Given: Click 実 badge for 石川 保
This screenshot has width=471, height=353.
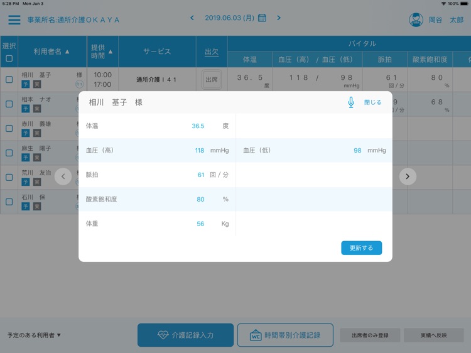Looking at the screenshot, I should pyautogui.click(x=36, y=207).
